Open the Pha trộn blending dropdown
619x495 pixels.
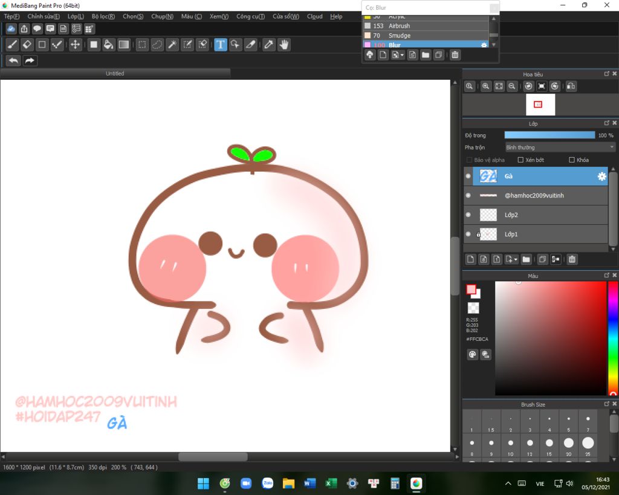(x=560, y=147)
